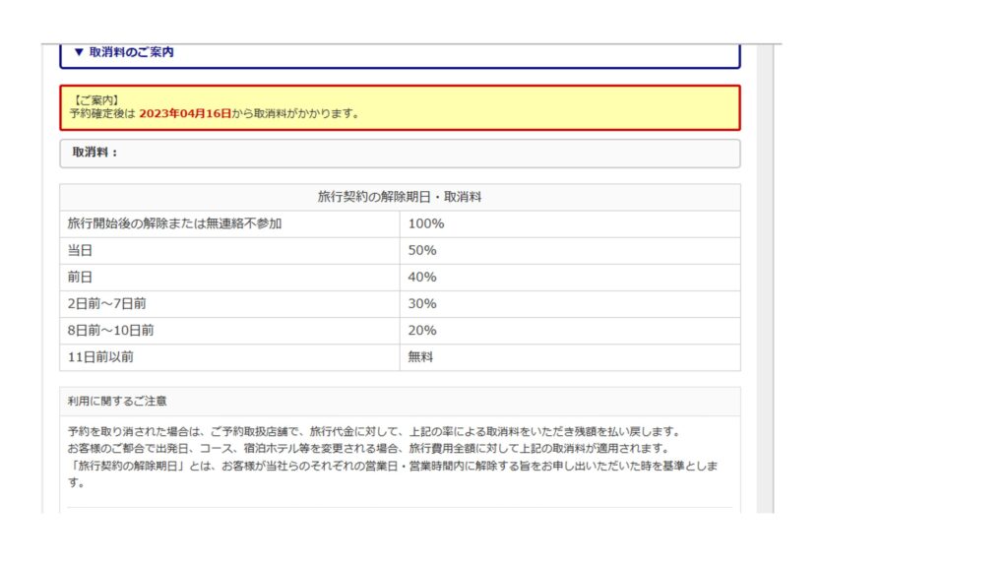Viewport: 1008px width, 567px height.
Task: Click the 30% fee cell
Action: (x=422, y=303)
